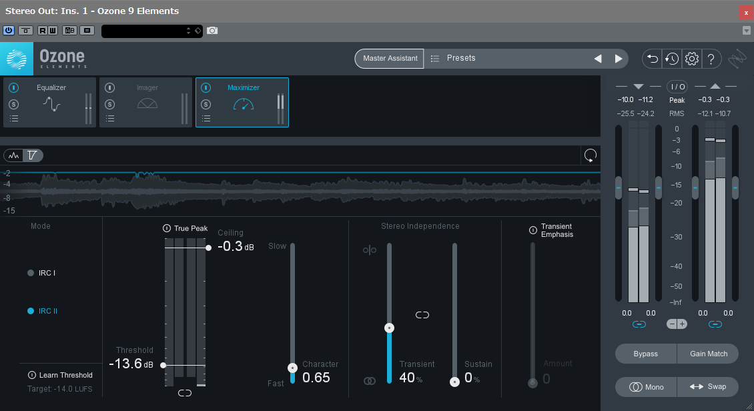
Task: Toggle Equalizer module power
Action: click(x=13, y=87)
